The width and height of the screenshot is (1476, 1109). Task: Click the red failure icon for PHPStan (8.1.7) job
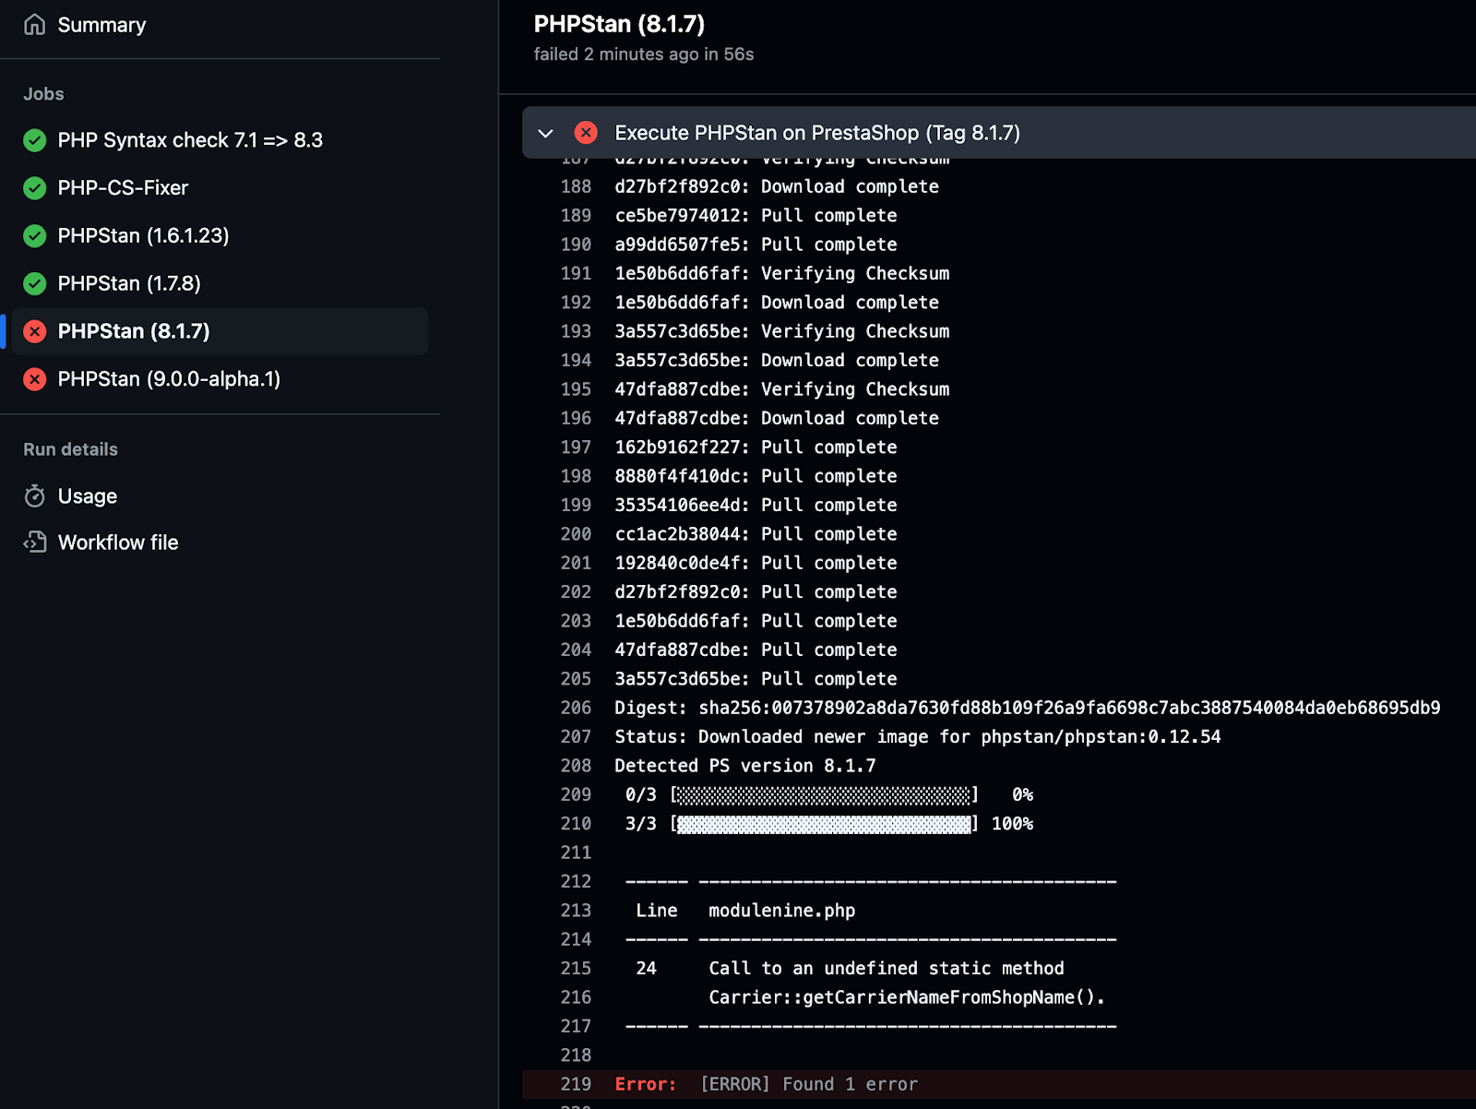tap(35, 331)
